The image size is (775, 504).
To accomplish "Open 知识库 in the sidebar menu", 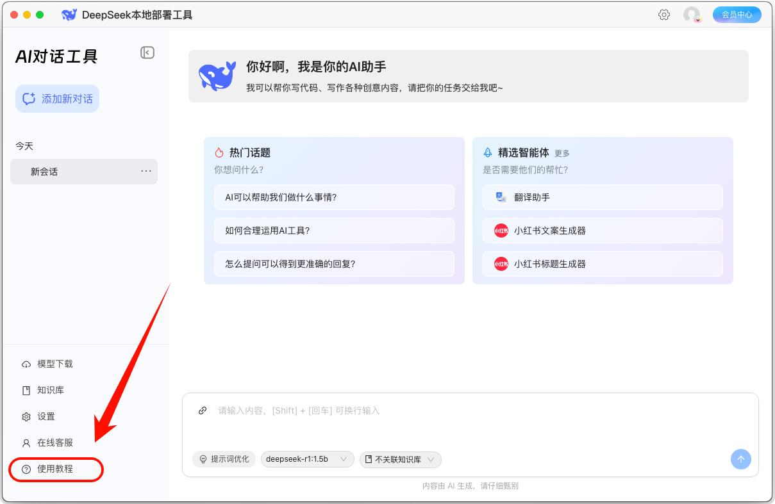I will (51, 390).
